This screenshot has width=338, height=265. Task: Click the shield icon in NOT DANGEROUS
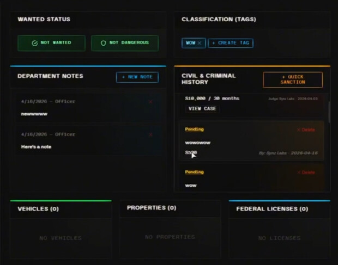(104, 43)
